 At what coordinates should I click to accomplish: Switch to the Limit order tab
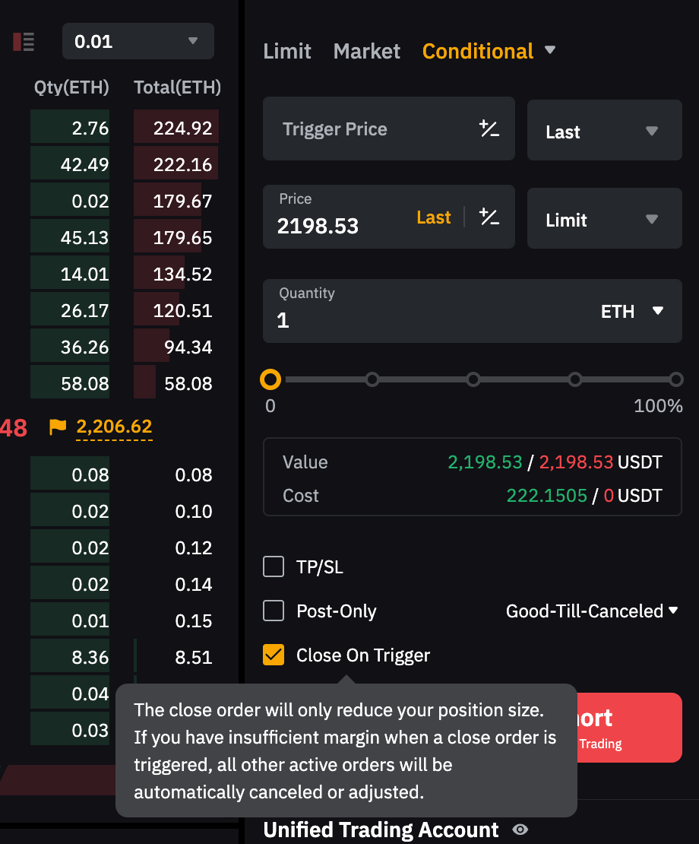point(287,52)
